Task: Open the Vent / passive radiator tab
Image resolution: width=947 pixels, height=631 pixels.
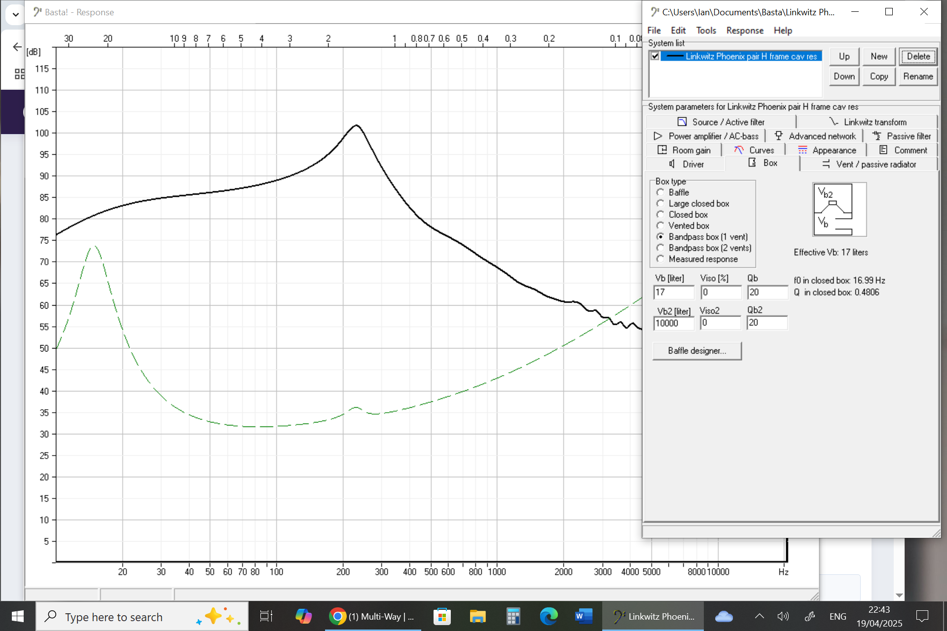Action: pyautogui.click(x=869, y=164)
